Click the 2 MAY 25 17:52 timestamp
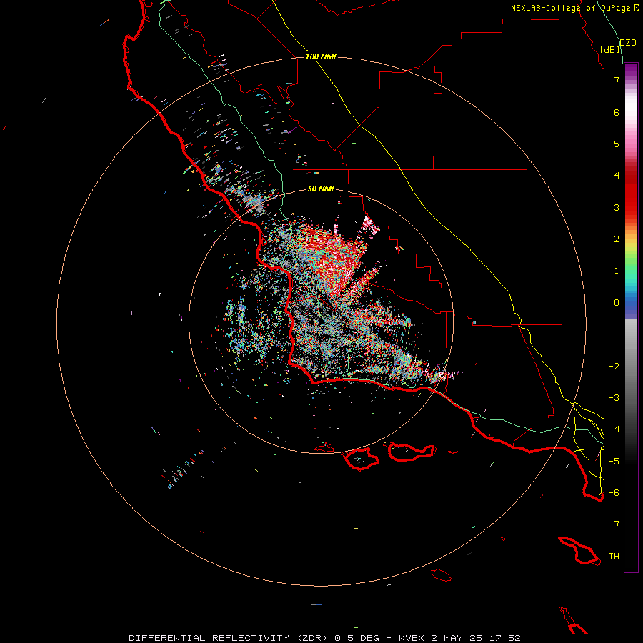Viewport: 643px width, 643px height. (x=476, y=638)
